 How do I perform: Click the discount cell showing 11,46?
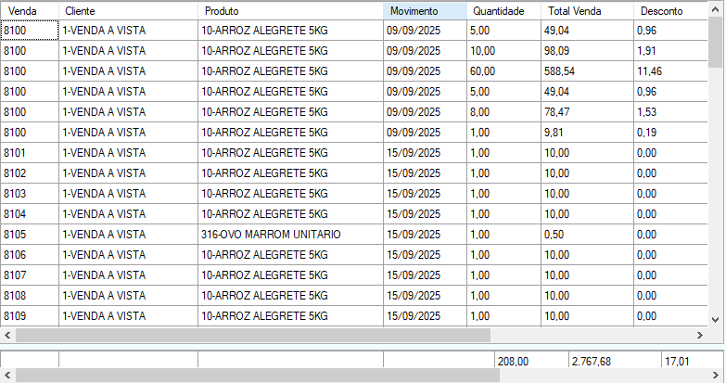click(x=669, y=71)
